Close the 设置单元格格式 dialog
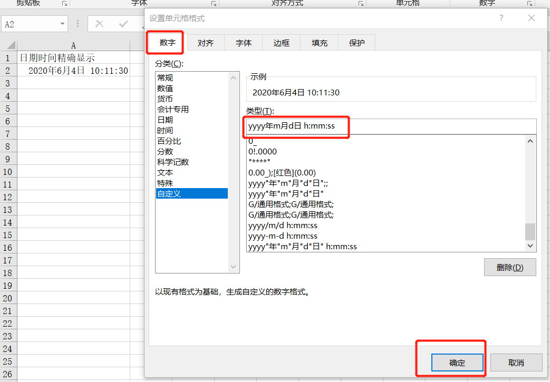The height and width of the screenshot is (382, 550). pos(532,18)
